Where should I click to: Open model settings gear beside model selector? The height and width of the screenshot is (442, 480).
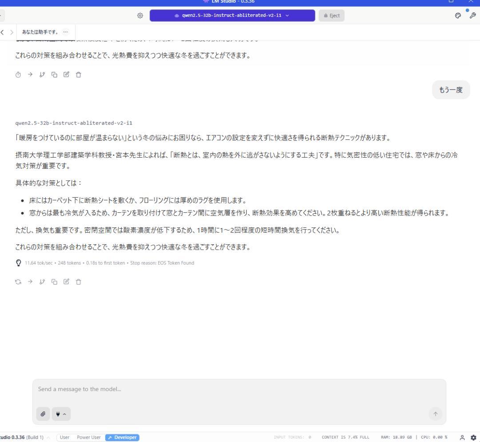[x=140, y=15]
